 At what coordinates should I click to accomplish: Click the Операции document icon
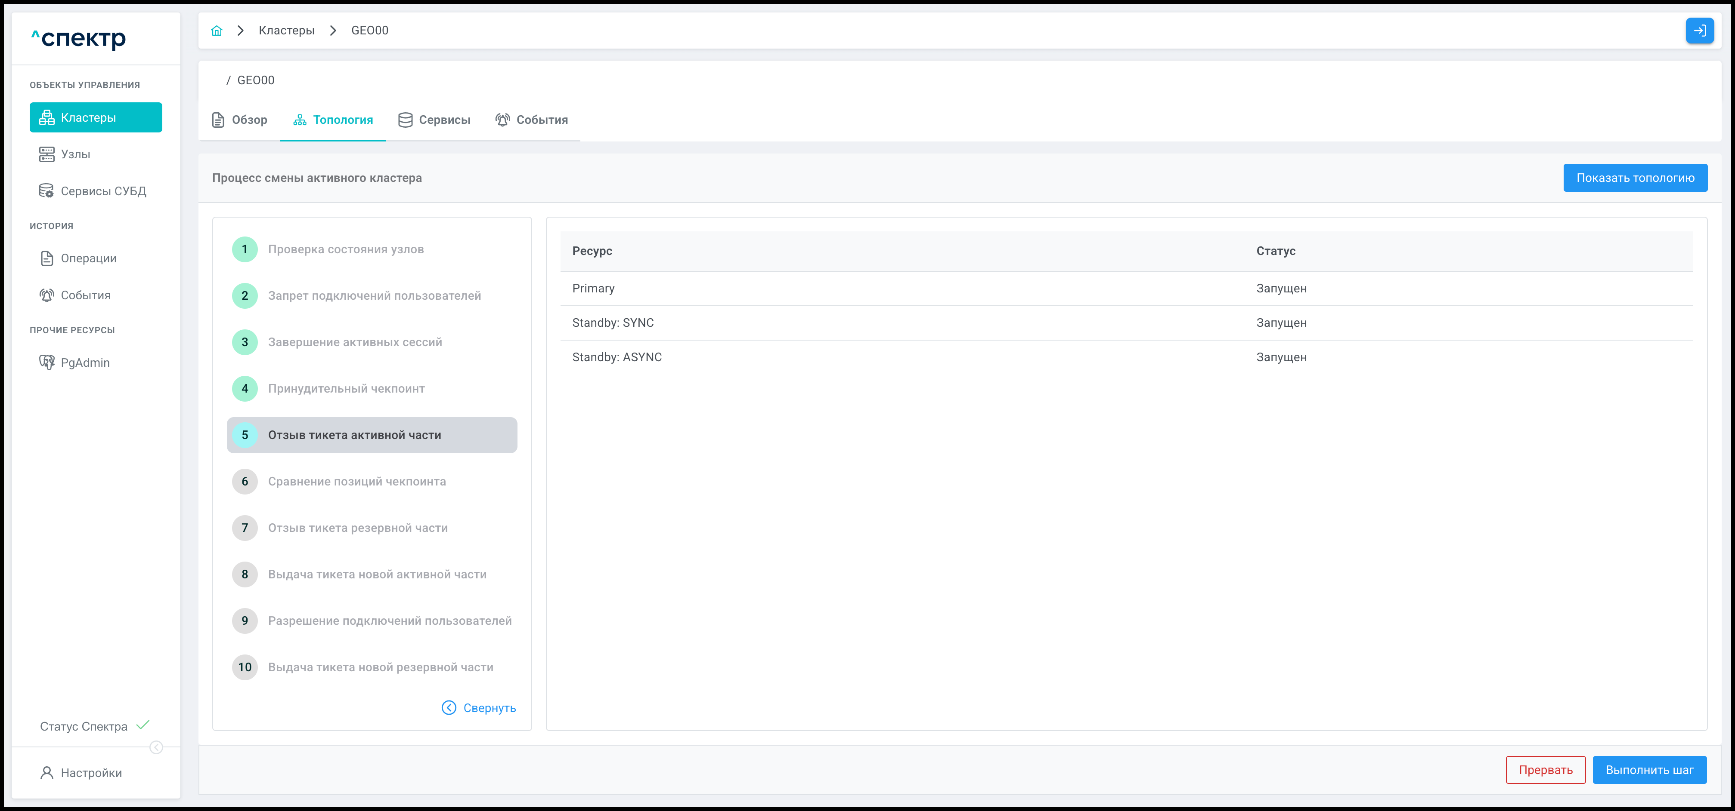46,258
